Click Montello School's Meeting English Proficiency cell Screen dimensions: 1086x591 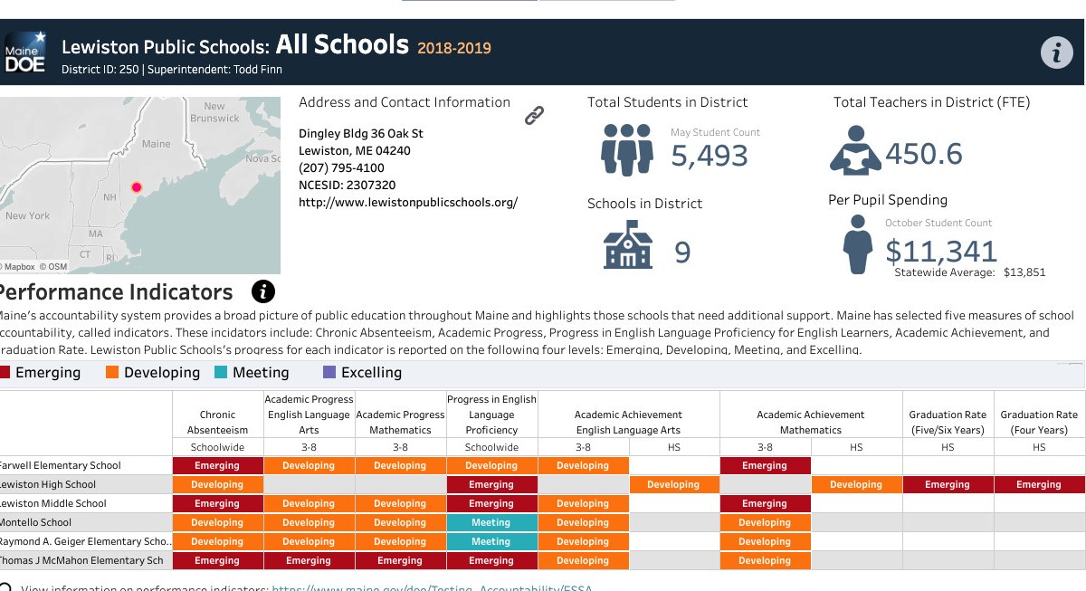[x=491, y=522]
